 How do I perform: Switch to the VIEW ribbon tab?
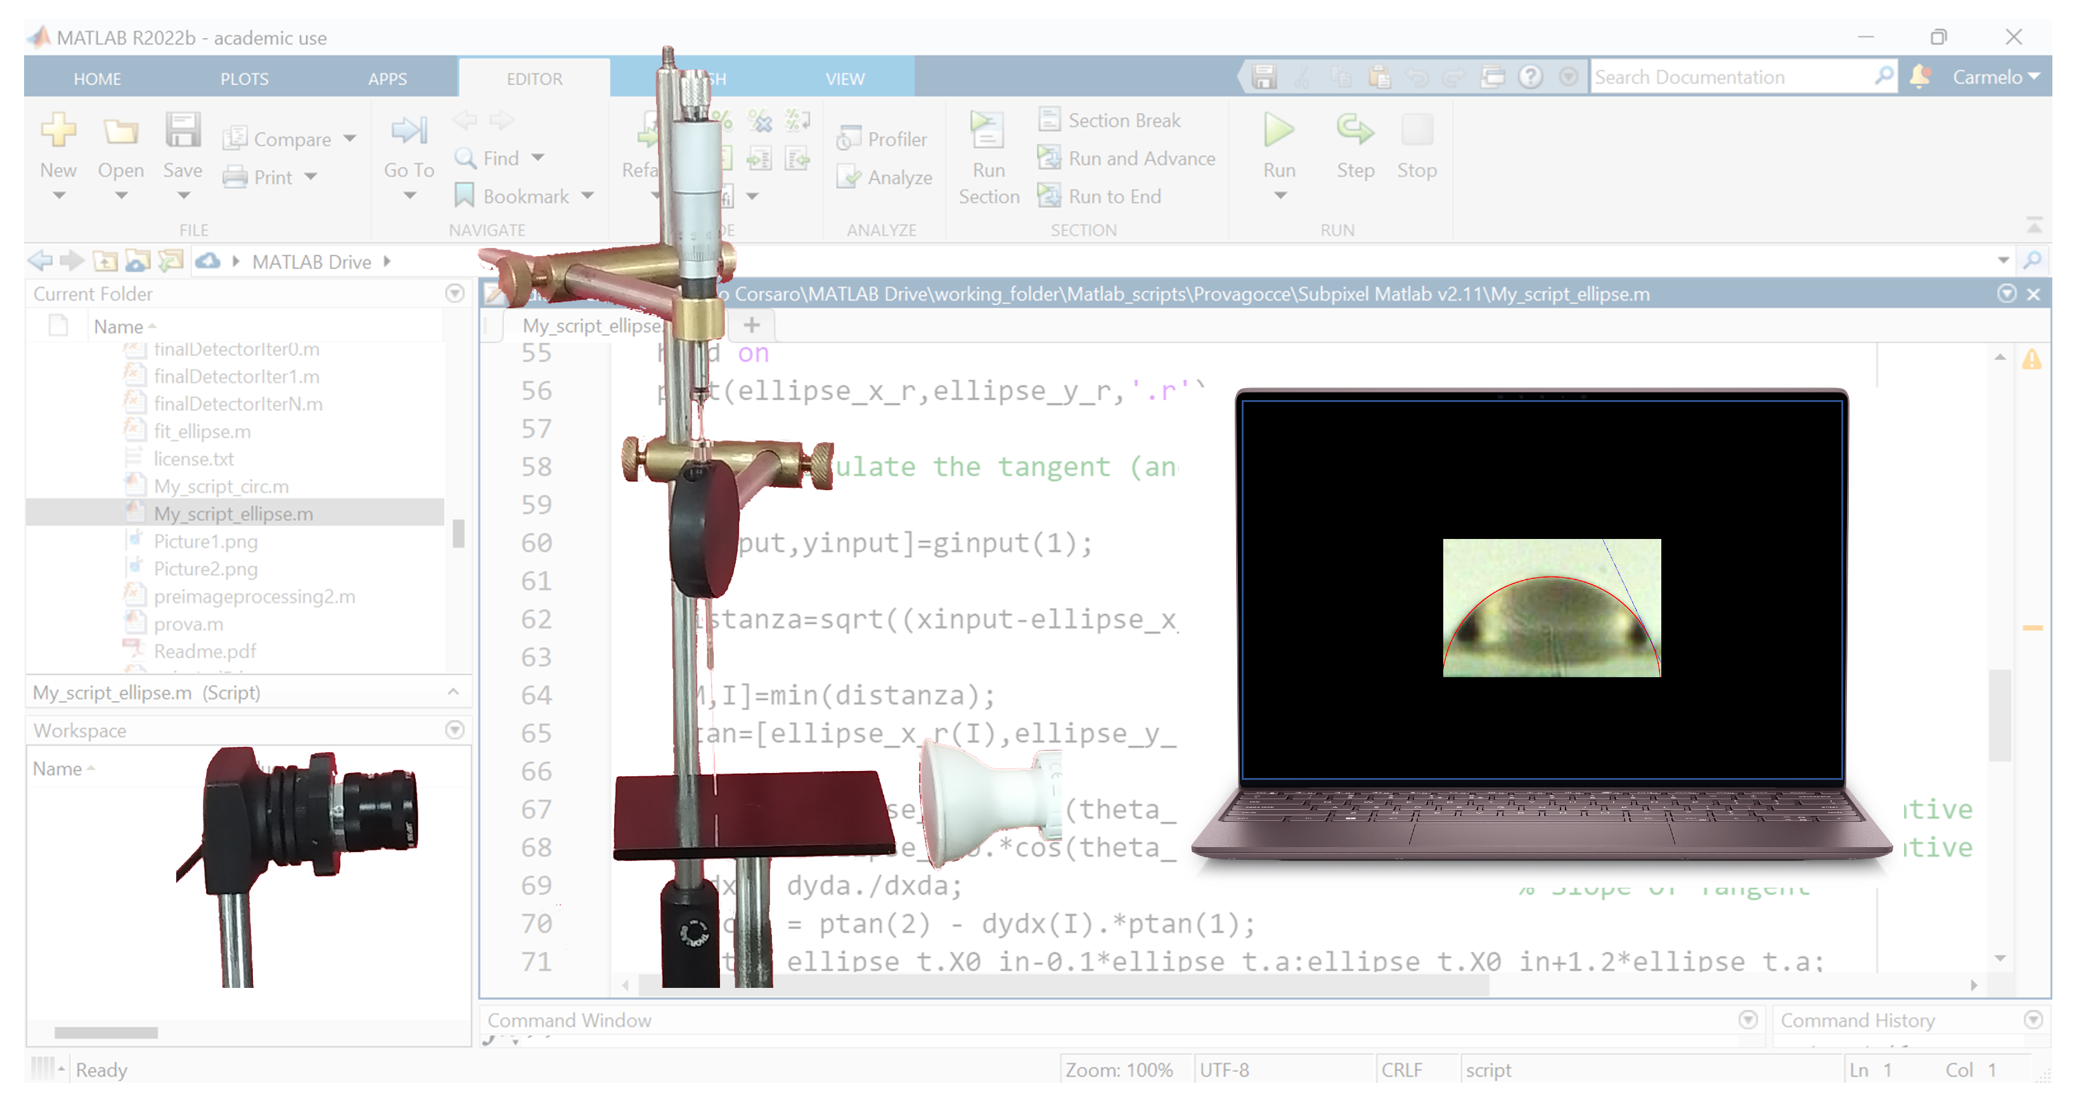844,78
